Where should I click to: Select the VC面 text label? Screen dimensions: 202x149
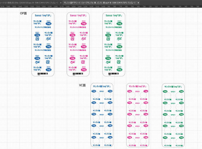[82, 85]
